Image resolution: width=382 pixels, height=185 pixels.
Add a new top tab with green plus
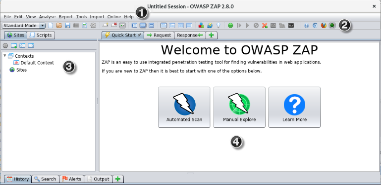tap(212, 35)
